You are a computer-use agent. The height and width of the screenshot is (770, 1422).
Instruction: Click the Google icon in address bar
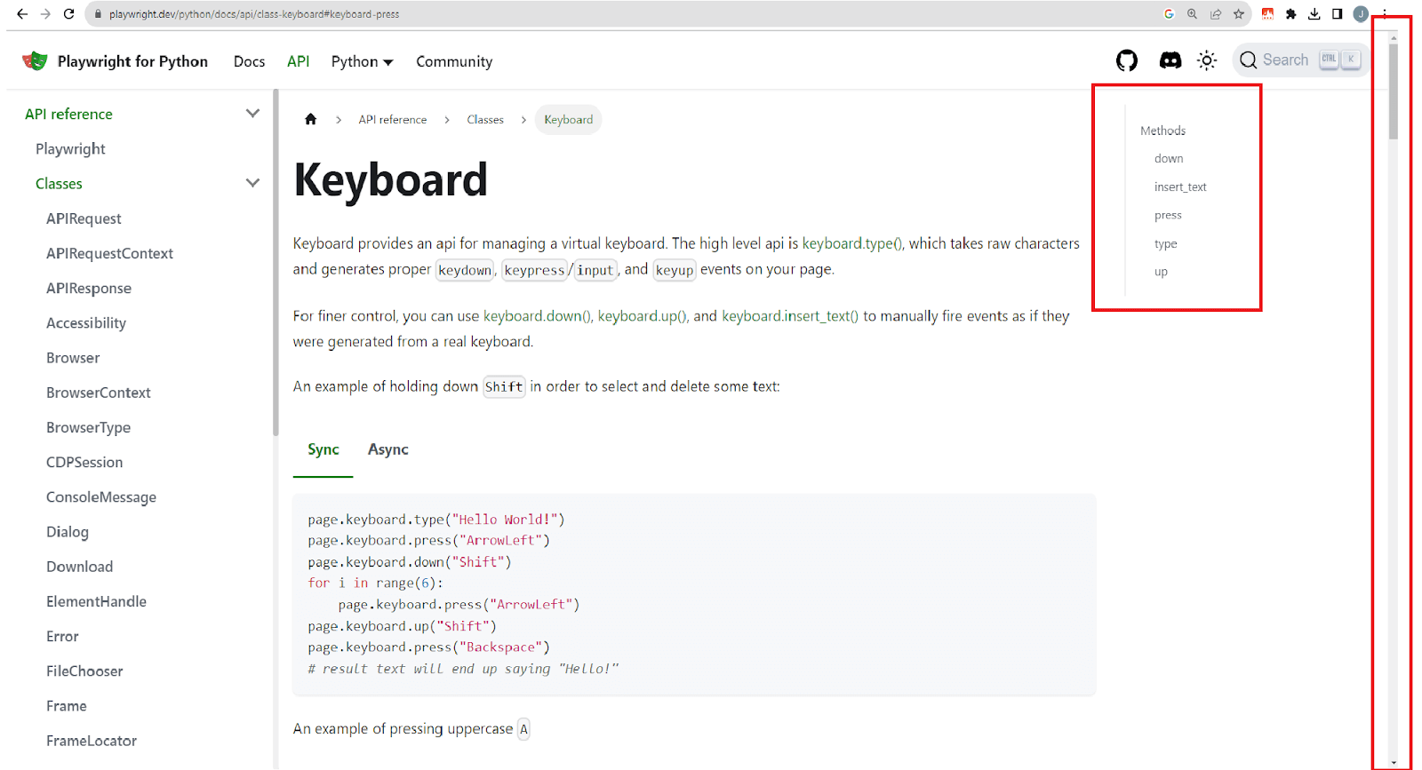point(1169,14)
